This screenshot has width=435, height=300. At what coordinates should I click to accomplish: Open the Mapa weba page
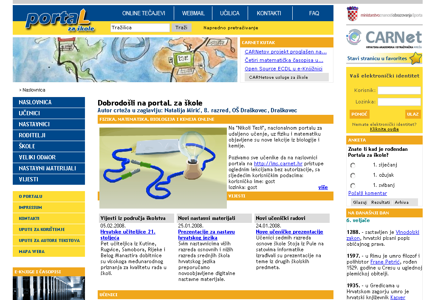tap(49, 252)
